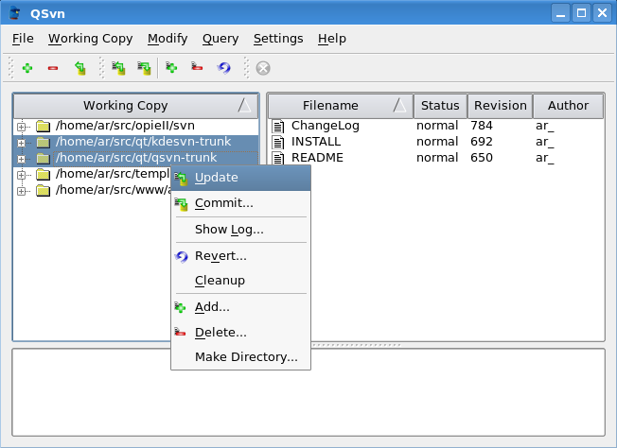
Task: Choose Cleanup in the context menu
Action: pyautogui.click(x=240, y=281)
